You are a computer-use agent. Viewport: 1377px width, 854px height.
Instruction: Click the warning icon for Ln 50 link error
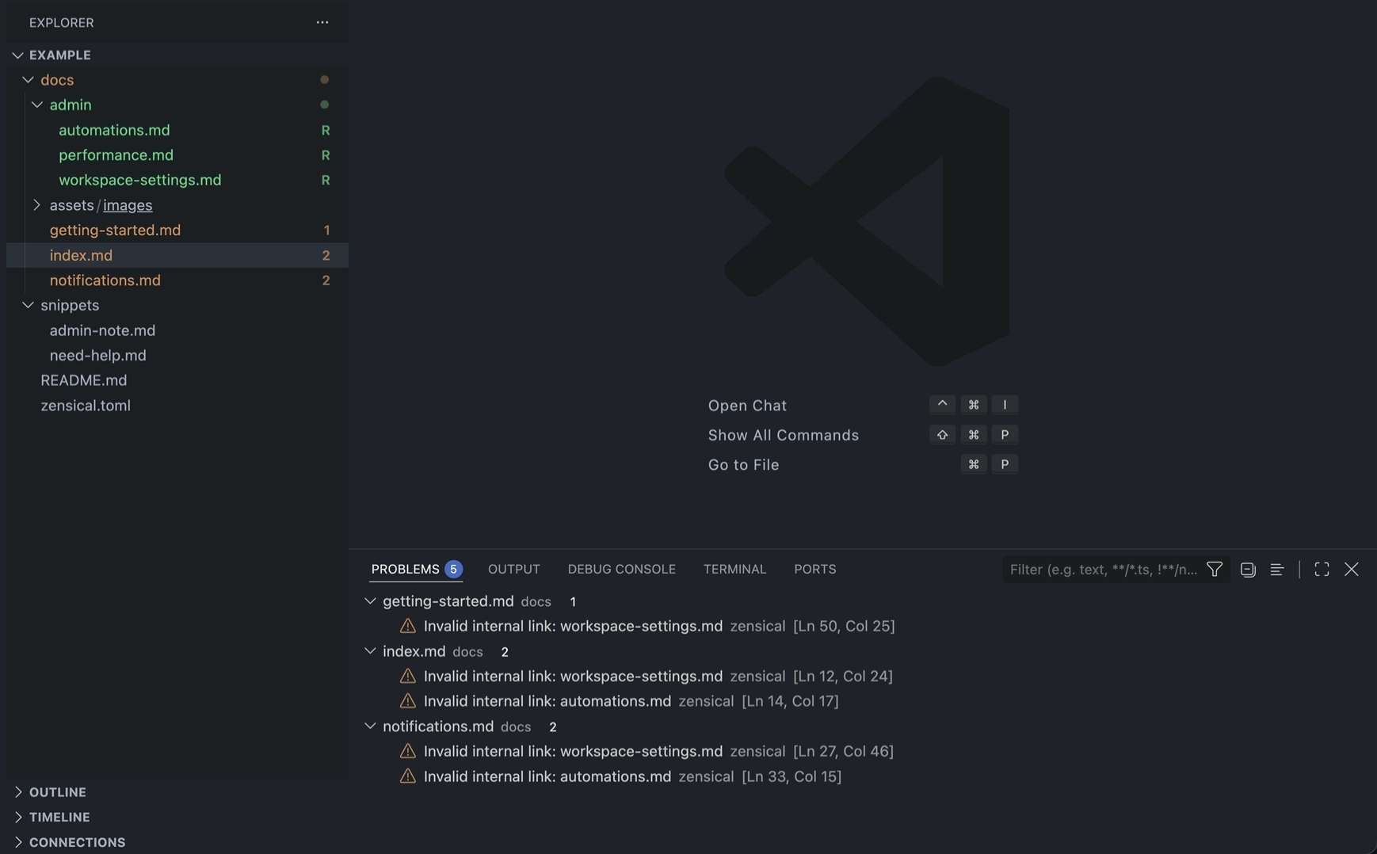tap(407, 626)
